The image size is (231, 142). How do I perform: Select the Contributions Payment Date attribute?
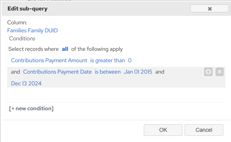pos(57,72)
